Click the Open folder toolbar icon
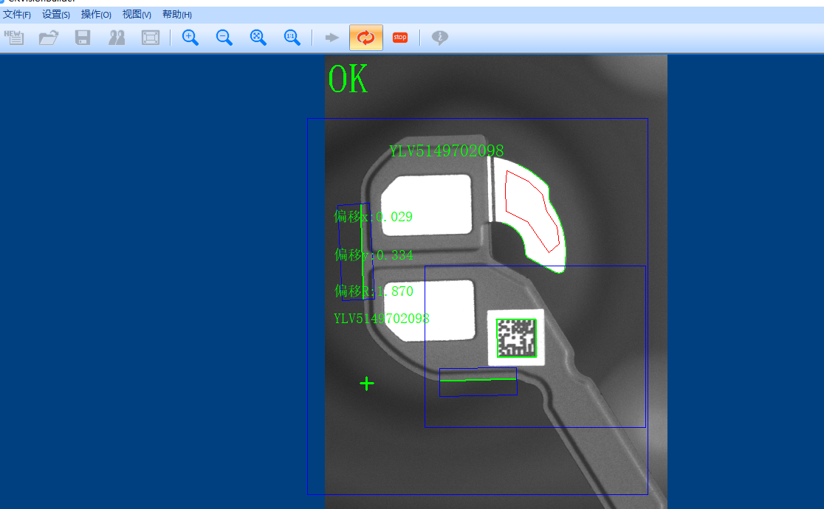824x509 pixels. coord(48,38)
